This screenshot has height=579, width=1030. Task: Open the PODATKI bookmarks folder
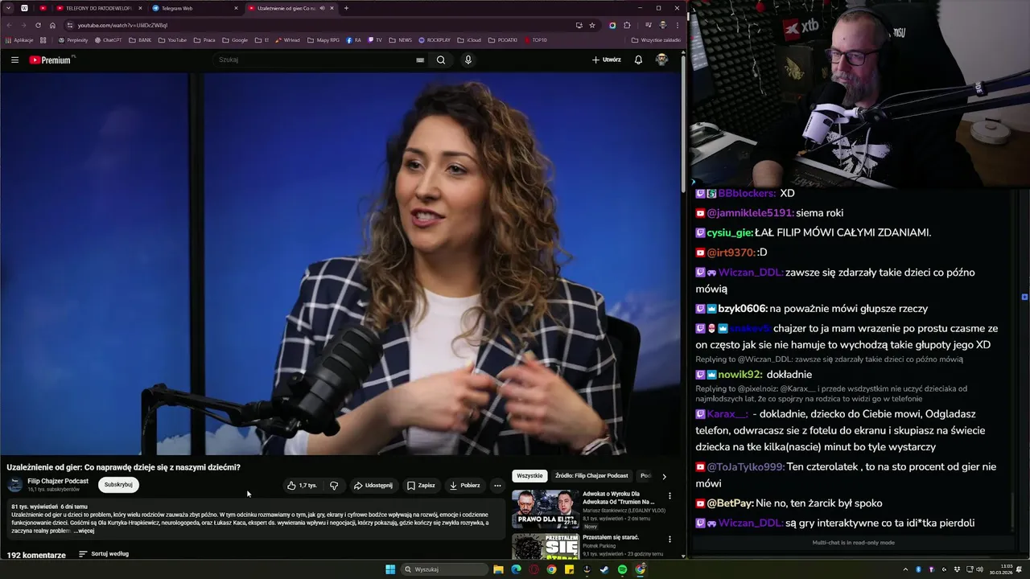503,39
